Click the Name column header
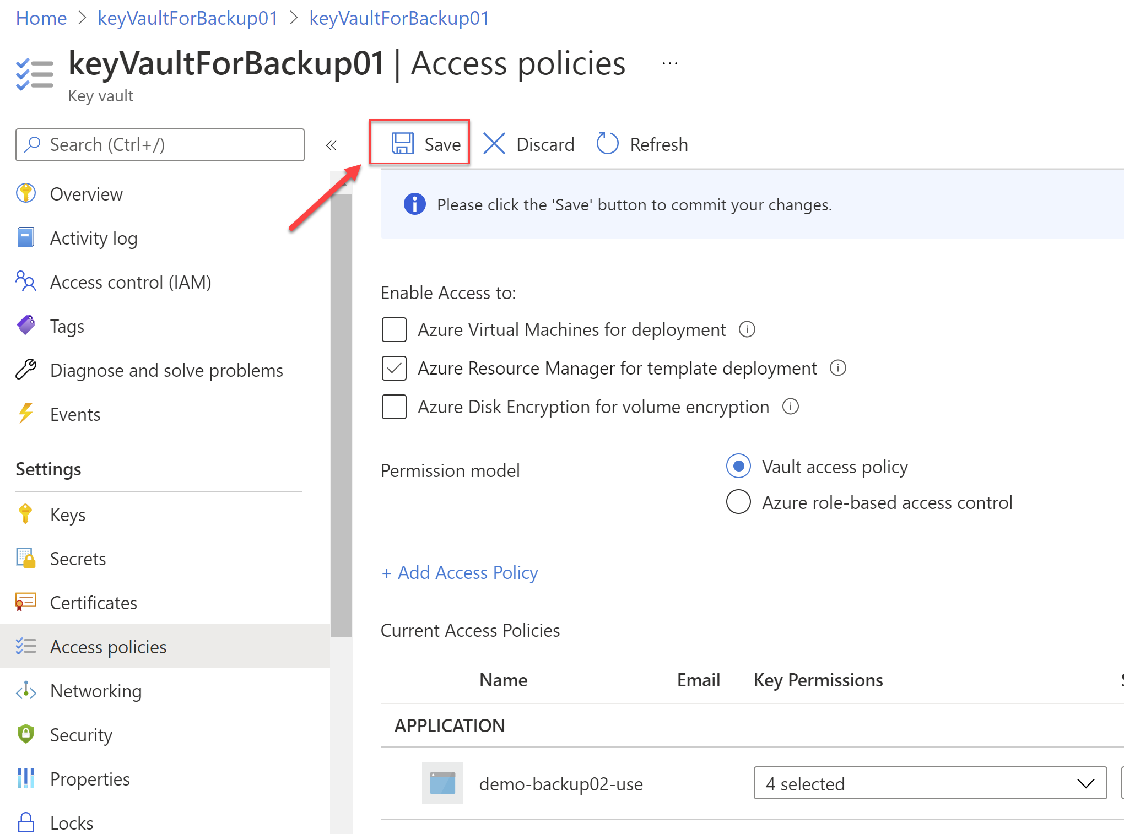The image size is (1124, 834). pos(504,680)
